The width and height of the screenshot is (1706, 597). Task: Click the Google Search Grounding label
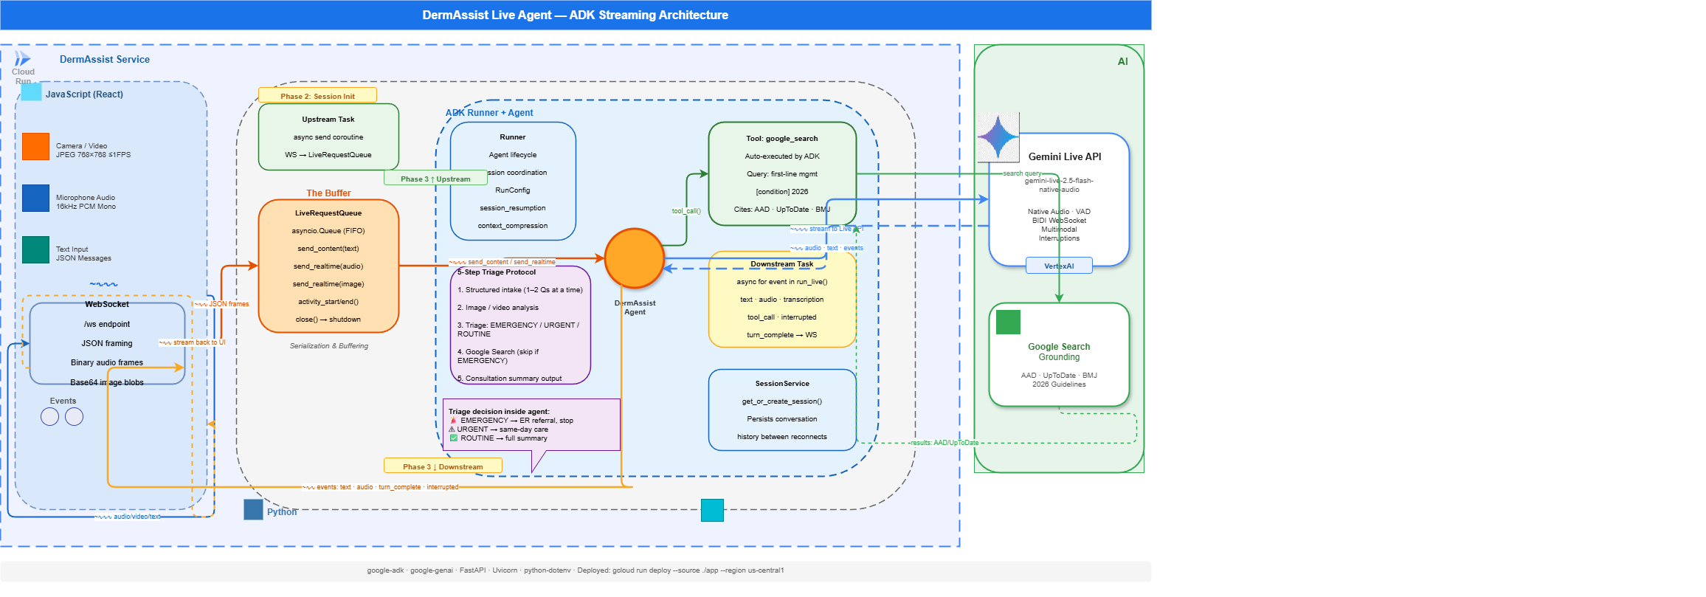[1059, 352]
